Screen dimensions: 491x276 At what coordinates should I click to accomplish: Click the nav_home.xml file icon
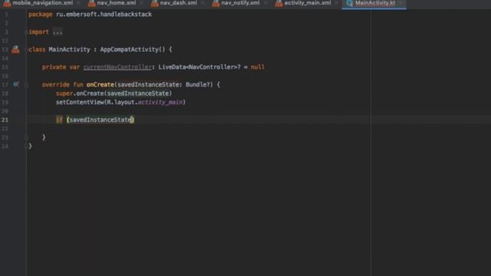pos(91,3)
